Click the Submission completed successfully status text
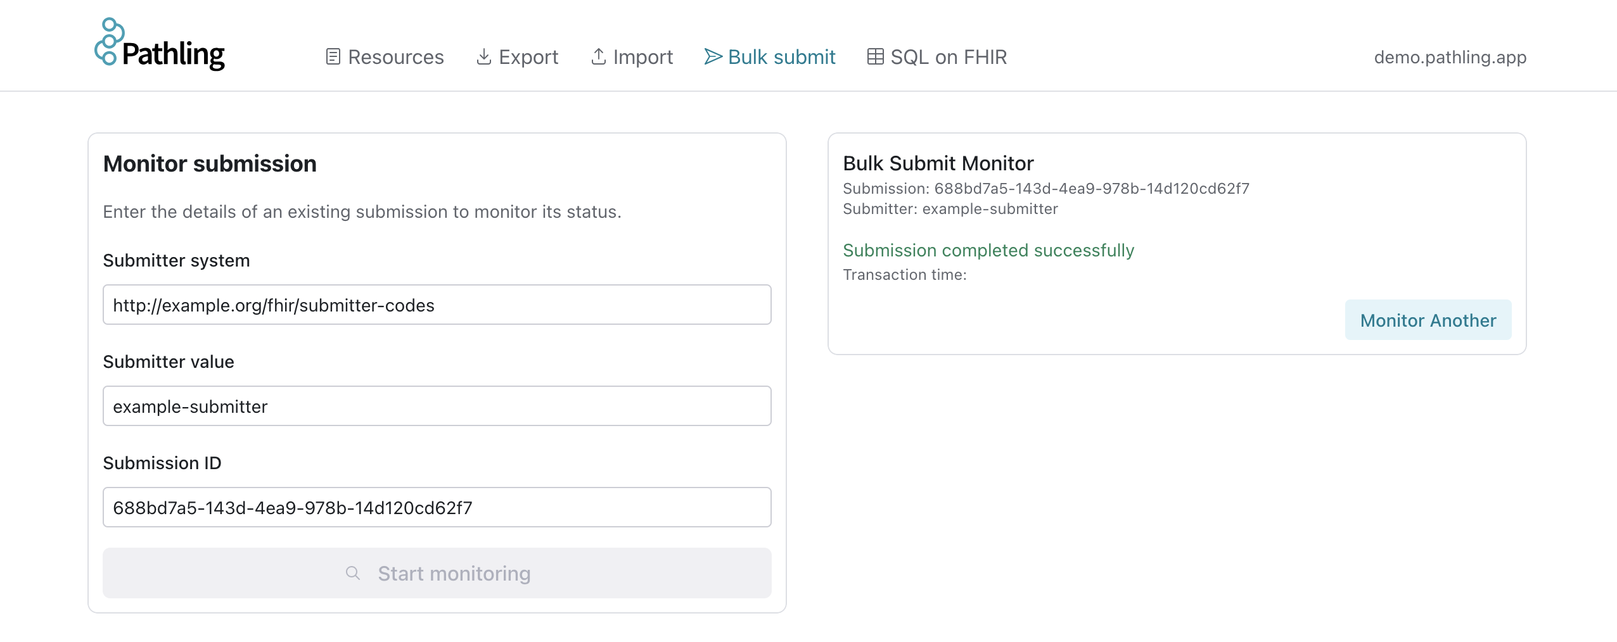The width and height of the screenshot is (1617, 642). coord(988,250)
